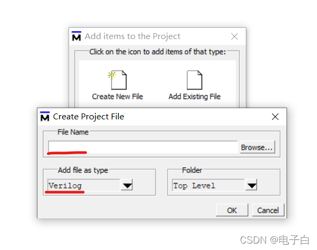Click ModelSim logo in Add items titlebar
This screenshot has width=317, height=250.
coord(77,36)
